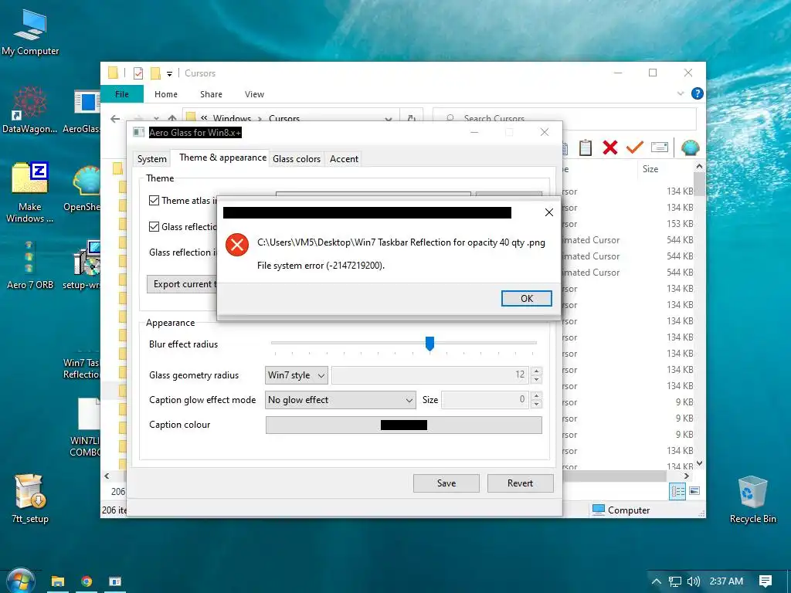Viewport: 791px width, 593px height.
Task: Click the Explorer horizontal scrollbar right arrow
Action: tap(687, 476)
